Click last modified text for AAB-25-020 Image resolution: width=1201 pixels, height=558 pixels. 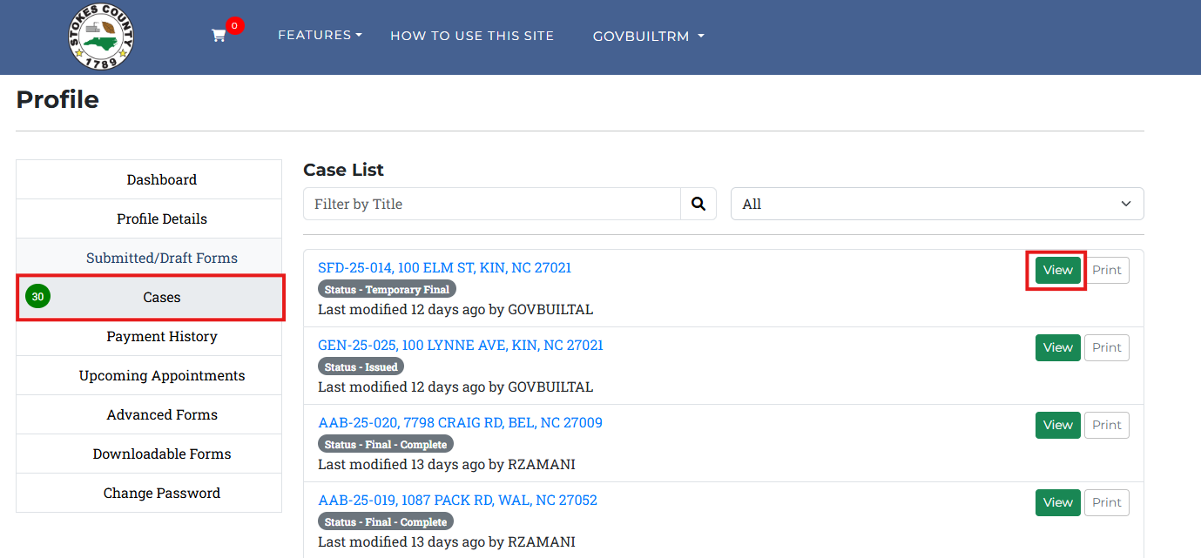pyautogui.click(x=447, y=464)
